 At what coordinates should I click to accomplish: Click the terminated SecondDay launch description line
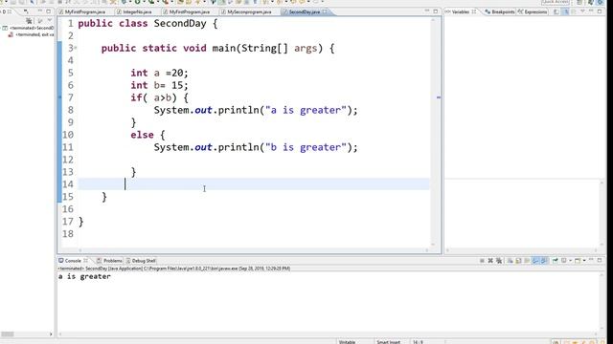pos(174,269)
